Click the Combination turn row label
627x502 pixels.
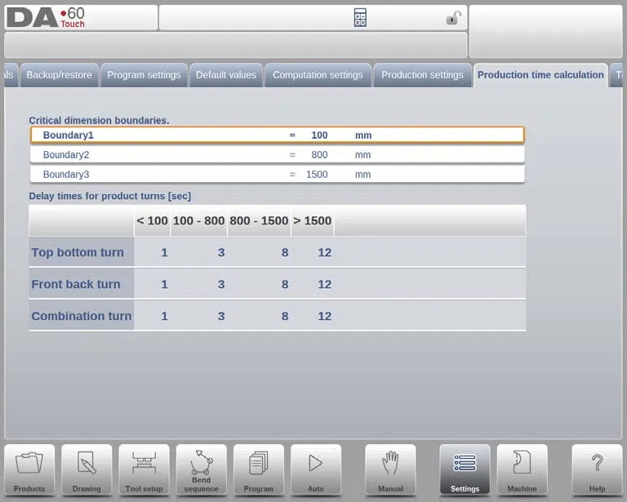coord(81,316)
